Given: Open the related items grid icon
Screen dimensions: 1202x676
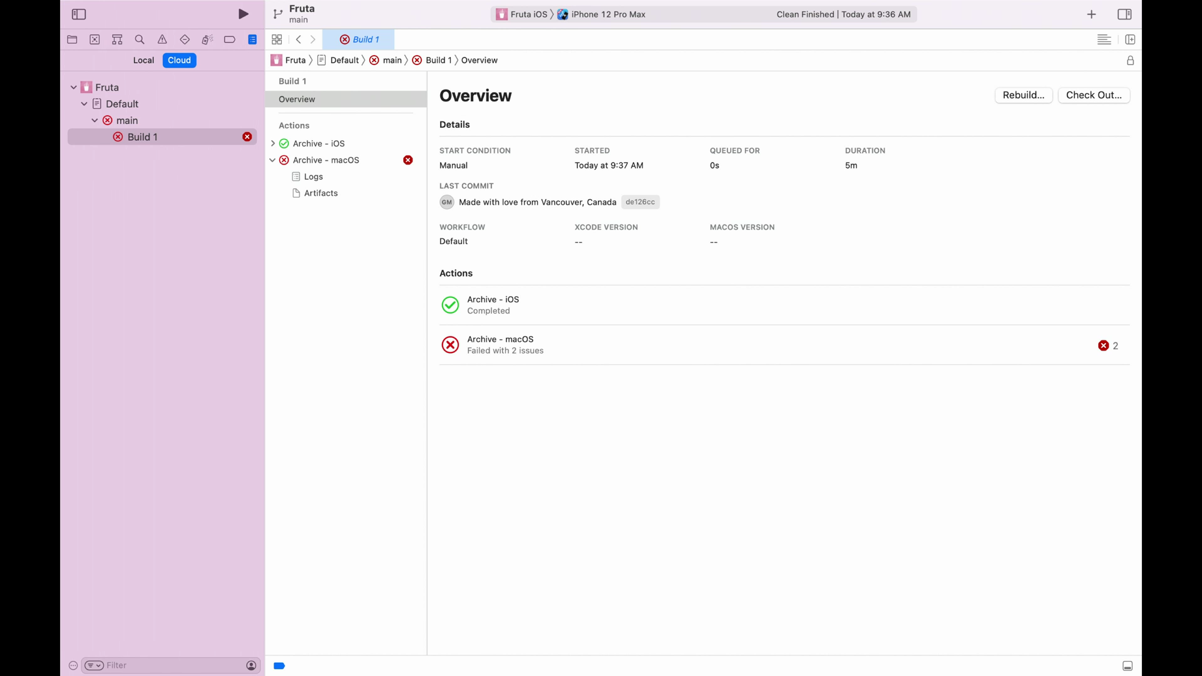Looking at the screenshot, I should [277, 39].
